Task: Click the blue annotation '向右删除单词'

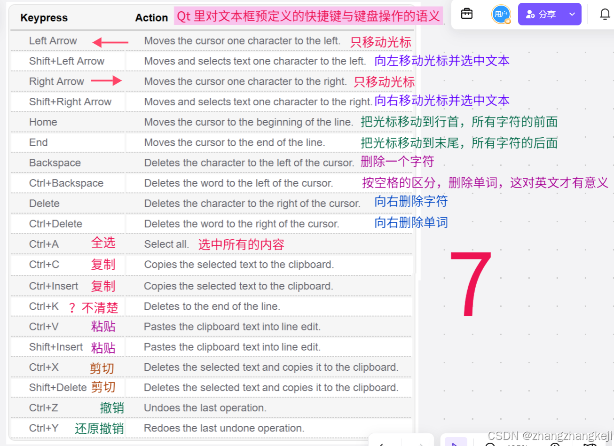Action: tap(411, 222)
